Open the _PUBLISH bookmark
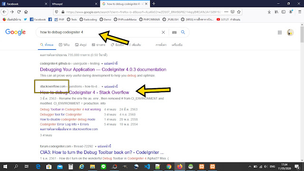304x171 pixels. tap(171, 19)
